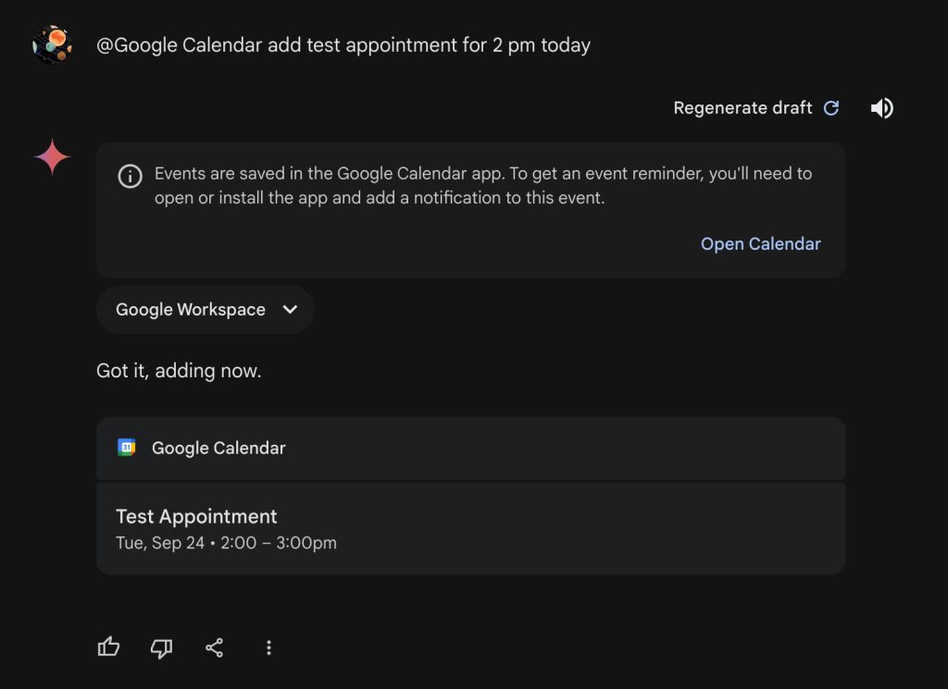This screenshot has width=948, height=689.
Task: Dislike the response with thumbs down
Action: pos(161,647)
